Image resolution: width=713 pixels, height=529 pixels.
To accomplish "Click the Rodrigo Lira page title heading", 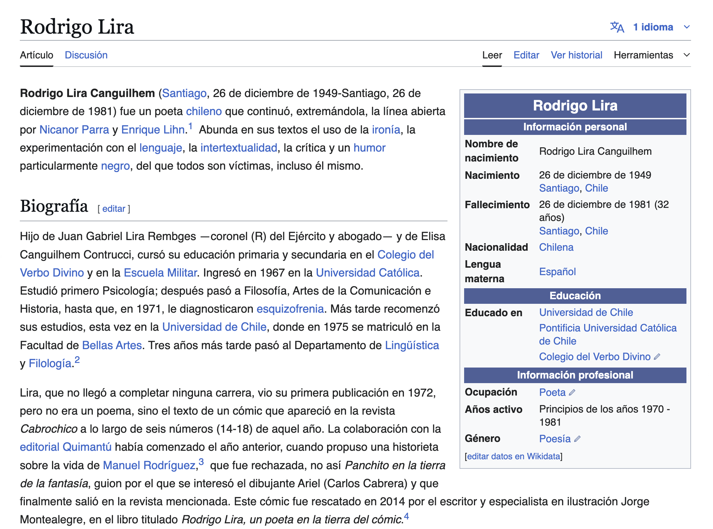I will click(77, 27).
